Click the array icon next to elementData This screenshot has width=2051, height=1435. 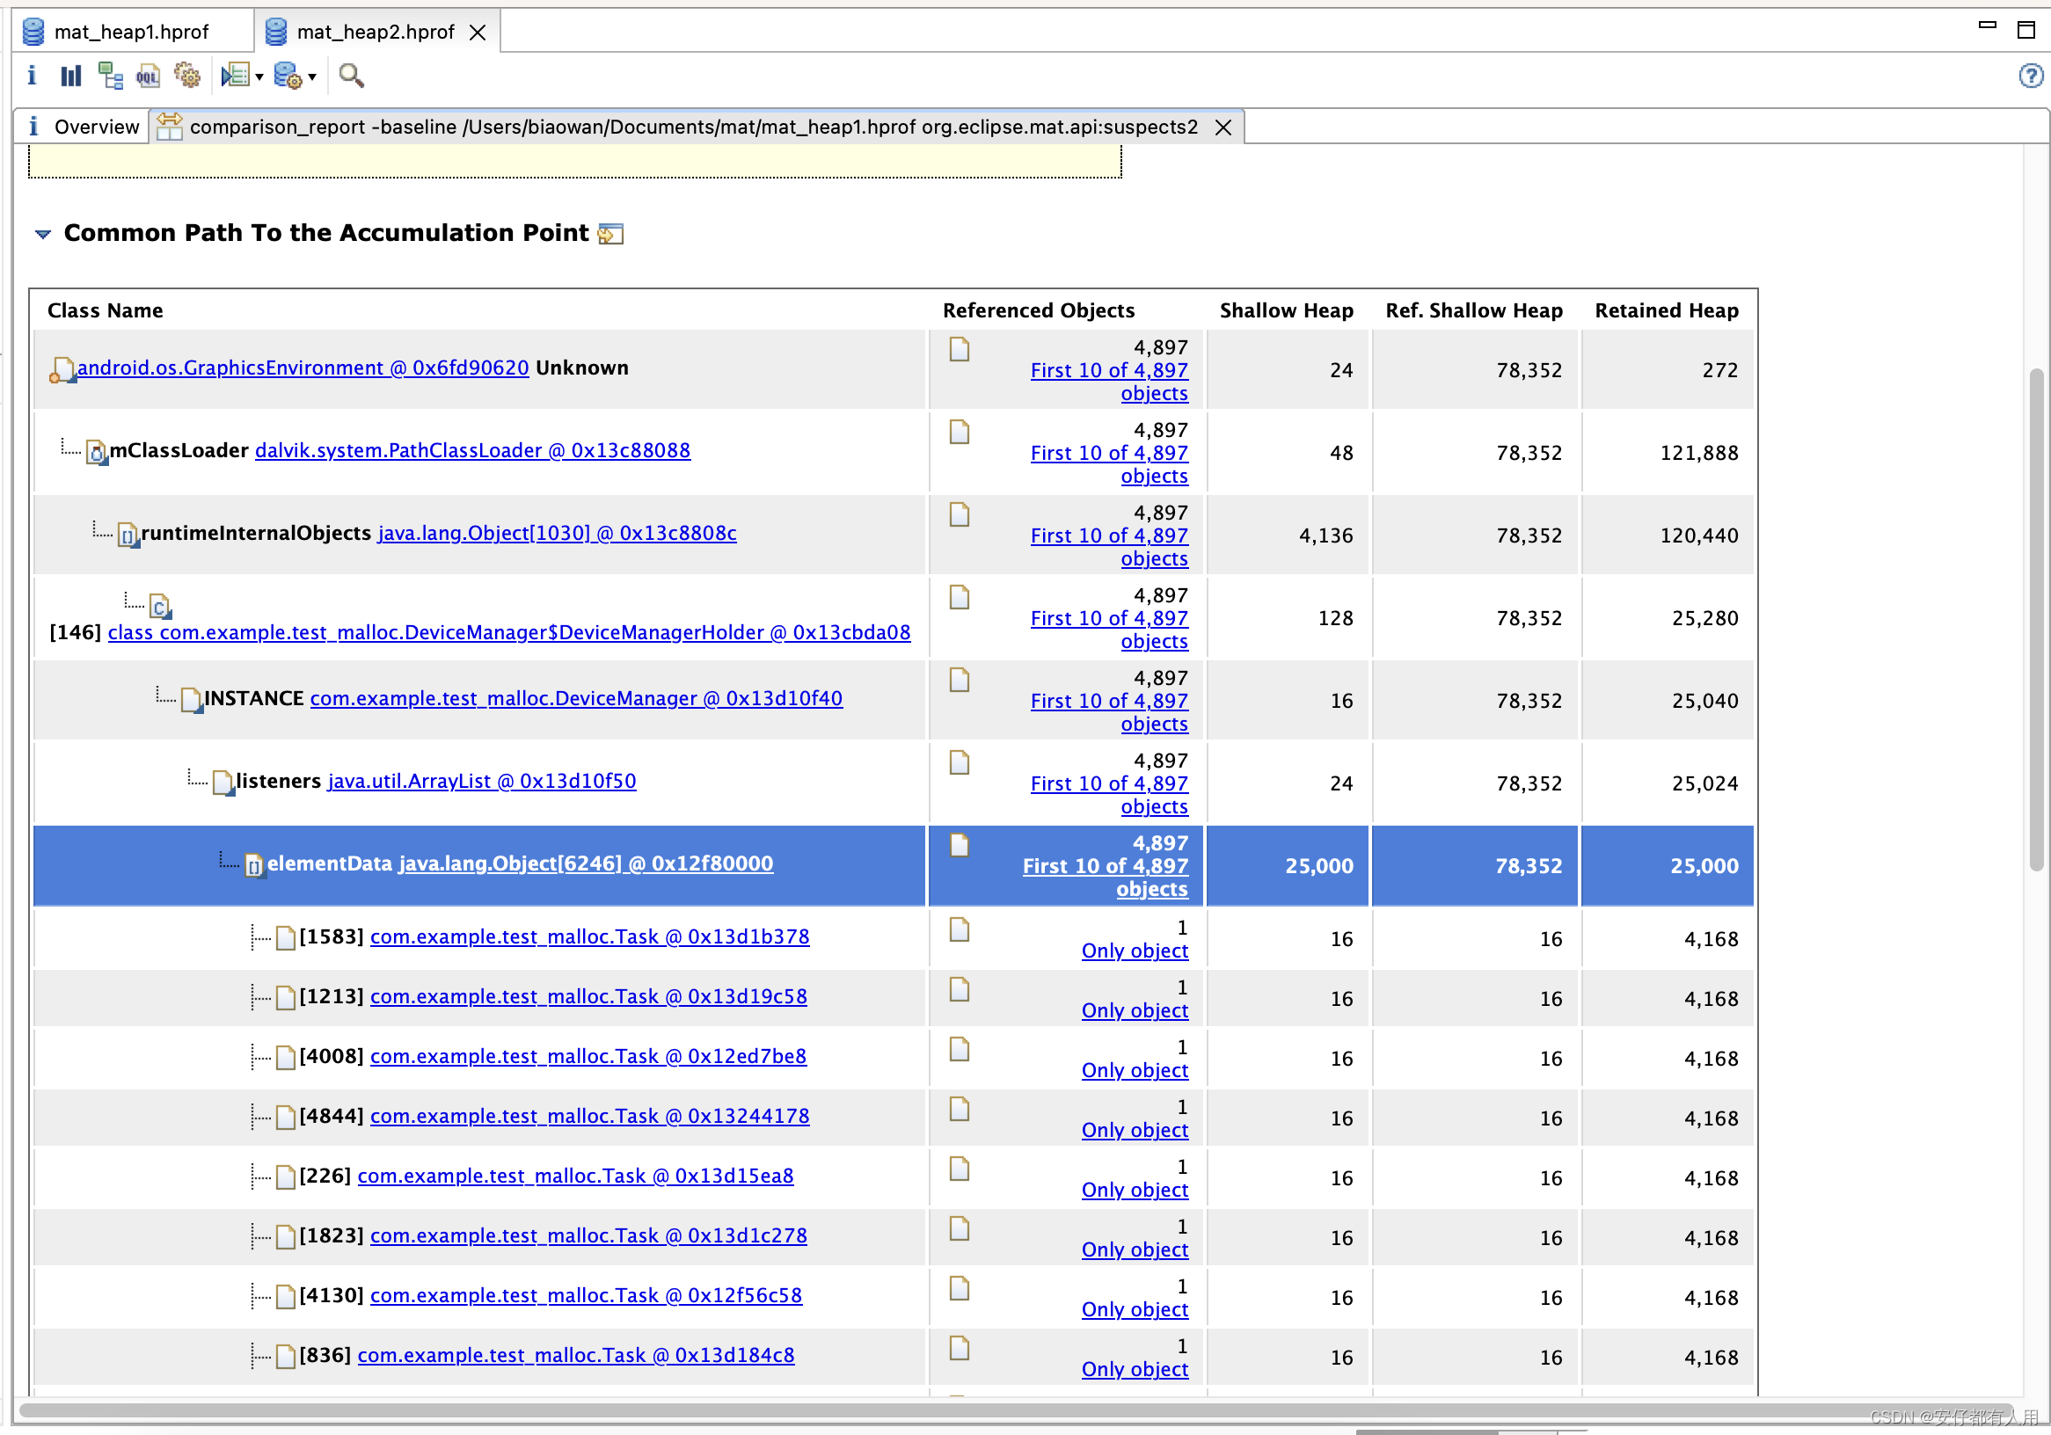tap(254, 865)
